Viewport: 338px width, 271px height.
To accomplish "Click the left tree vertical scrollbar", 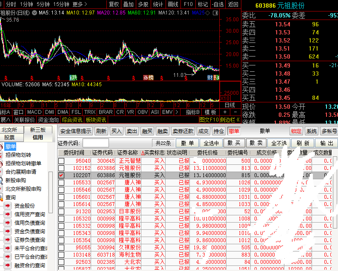I will tap(51, 192).
